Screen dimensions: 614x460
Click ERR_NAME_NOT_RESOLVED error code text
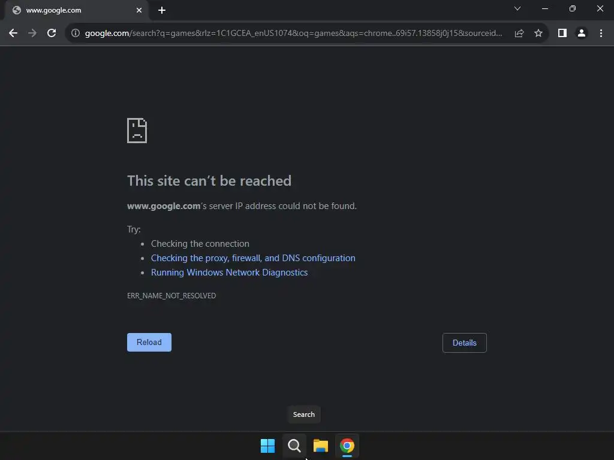[171, 296]
